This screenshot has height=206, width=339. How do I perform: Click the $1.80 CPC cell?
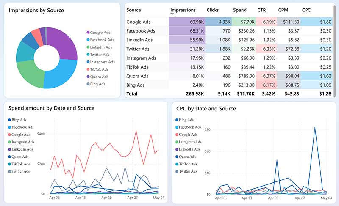pos(317,22)
